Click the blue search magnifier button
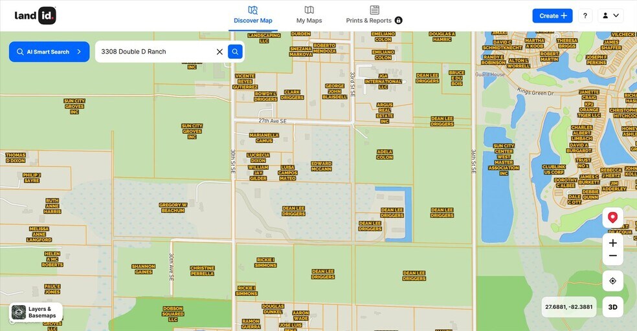637x331 pixels. tap(235, 52)
